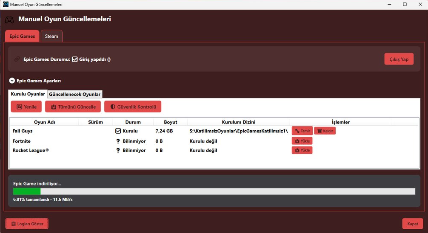428x233 pixels.
Task: Sort by the Oyun Adı column header
Action: point(44,122)
